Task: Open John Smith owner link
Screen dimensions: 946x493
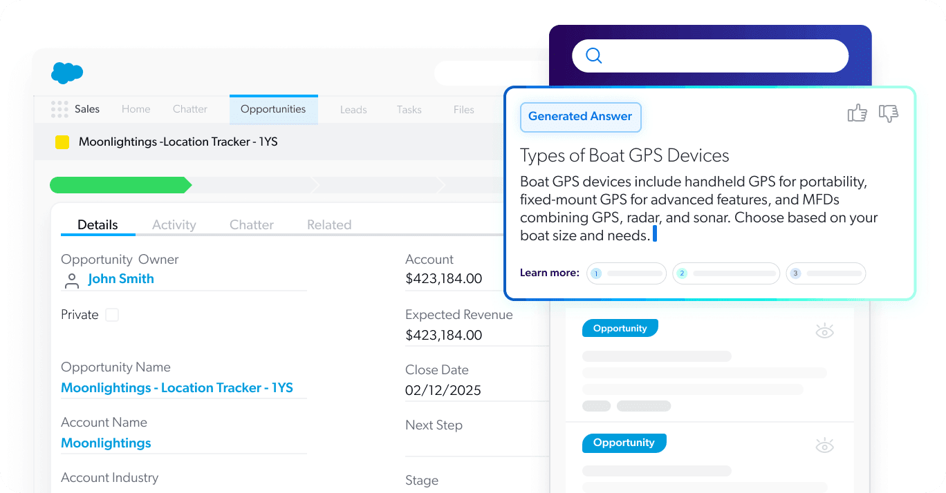Action: point(121,279)
